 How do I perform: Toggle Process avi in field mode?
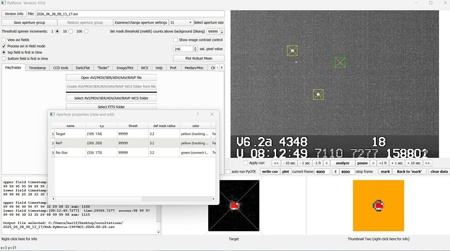click(4, 46)
